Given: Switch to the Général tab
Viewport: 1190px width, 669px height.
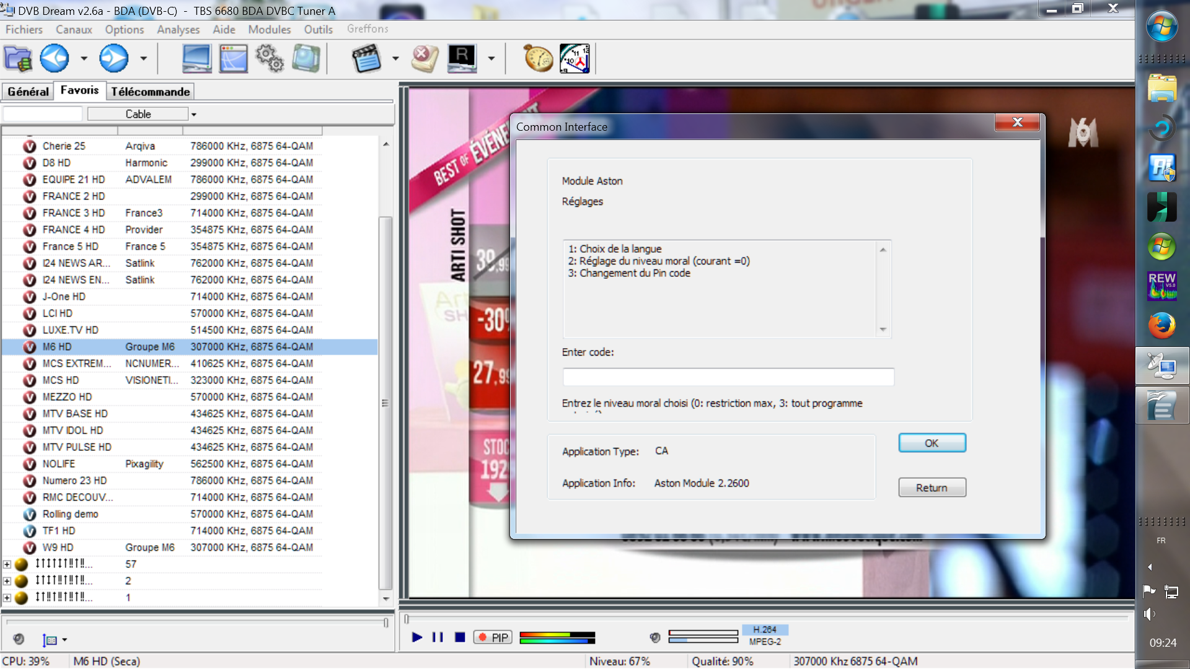Looking at the screenshot, I should (28, 92).
